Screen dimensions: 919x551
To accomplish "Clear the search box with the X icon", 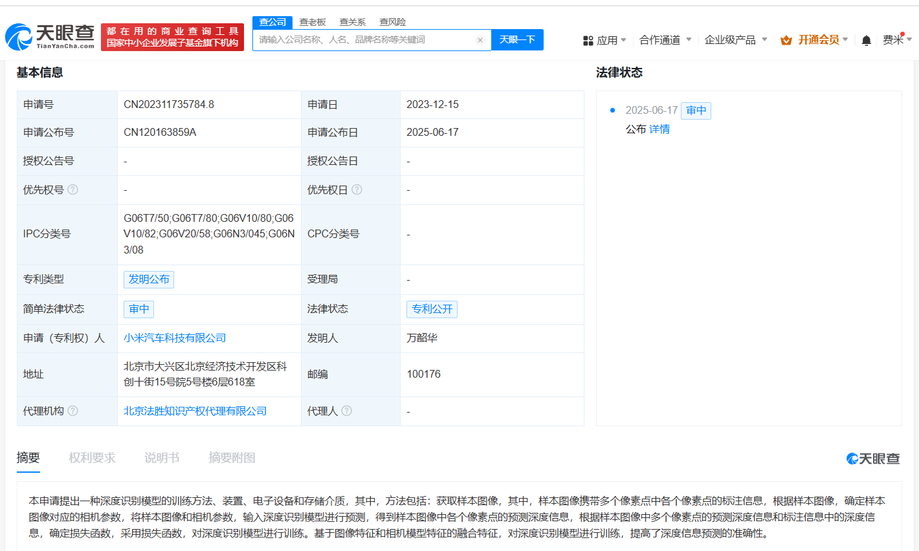I will pyautogui.click(x=480, y=40).
